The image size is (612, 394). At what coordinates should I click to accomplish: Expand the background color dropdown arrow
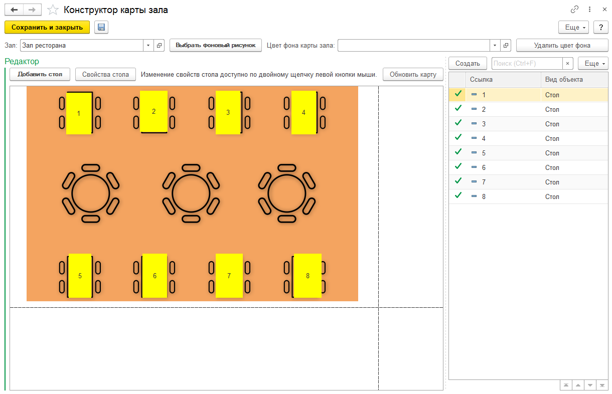click(x=495, y=46)
